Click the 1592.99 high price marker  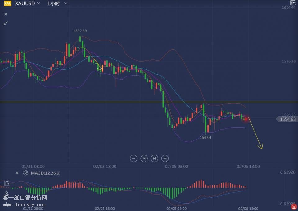click(x=80, y=31)
